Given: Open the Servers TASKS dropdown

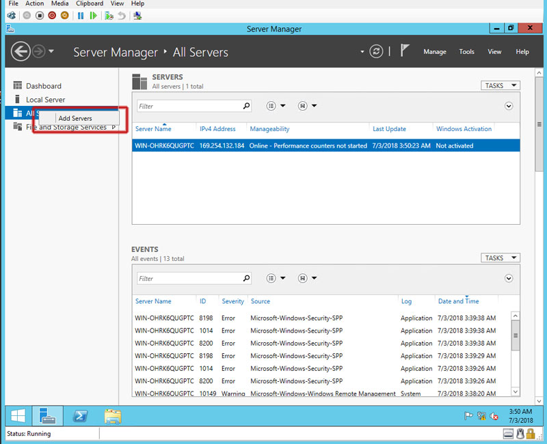Looking at the screenshot, I should (500, 85).
